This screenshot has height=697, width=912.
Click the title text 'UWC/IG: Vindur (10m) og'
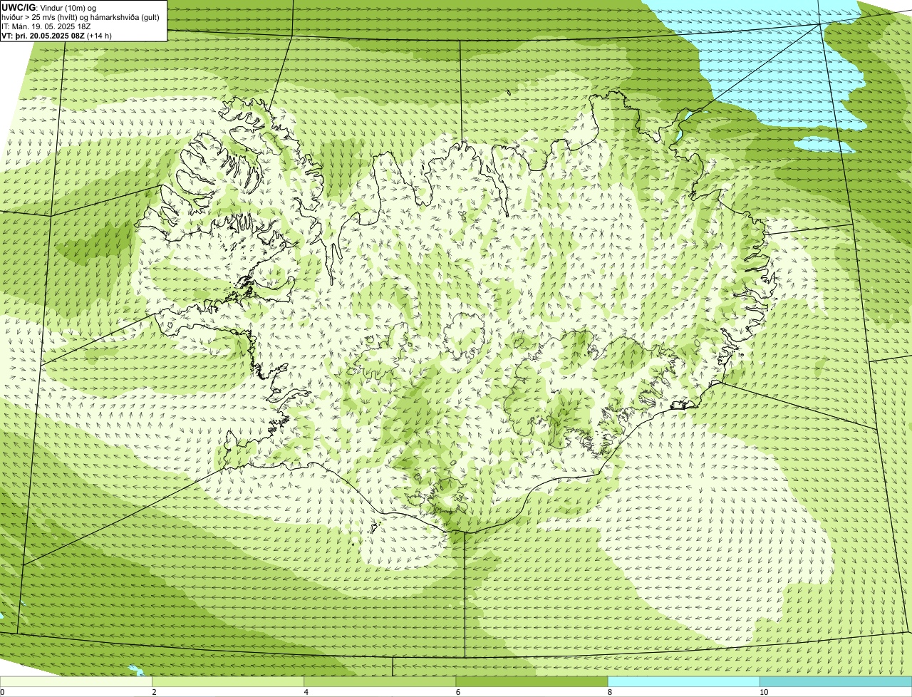point(48,7)
